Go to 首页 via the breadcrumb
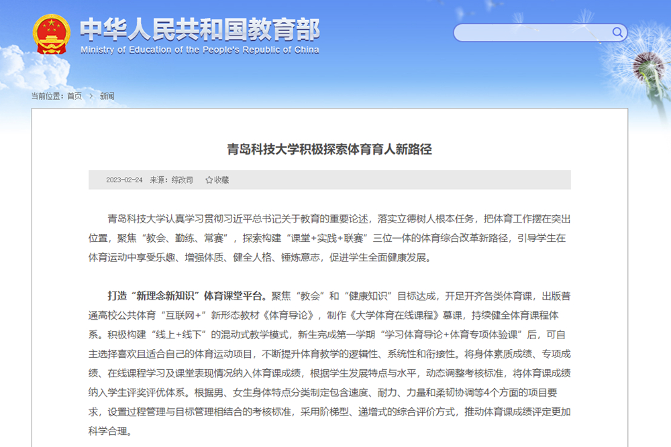 tap(74, 97)
